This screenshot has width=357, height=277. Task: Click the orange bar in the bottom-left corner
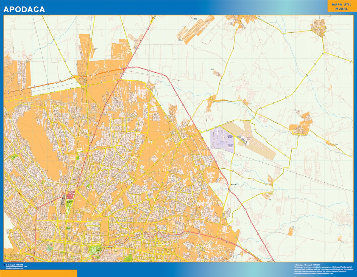[x=38, y=273]
